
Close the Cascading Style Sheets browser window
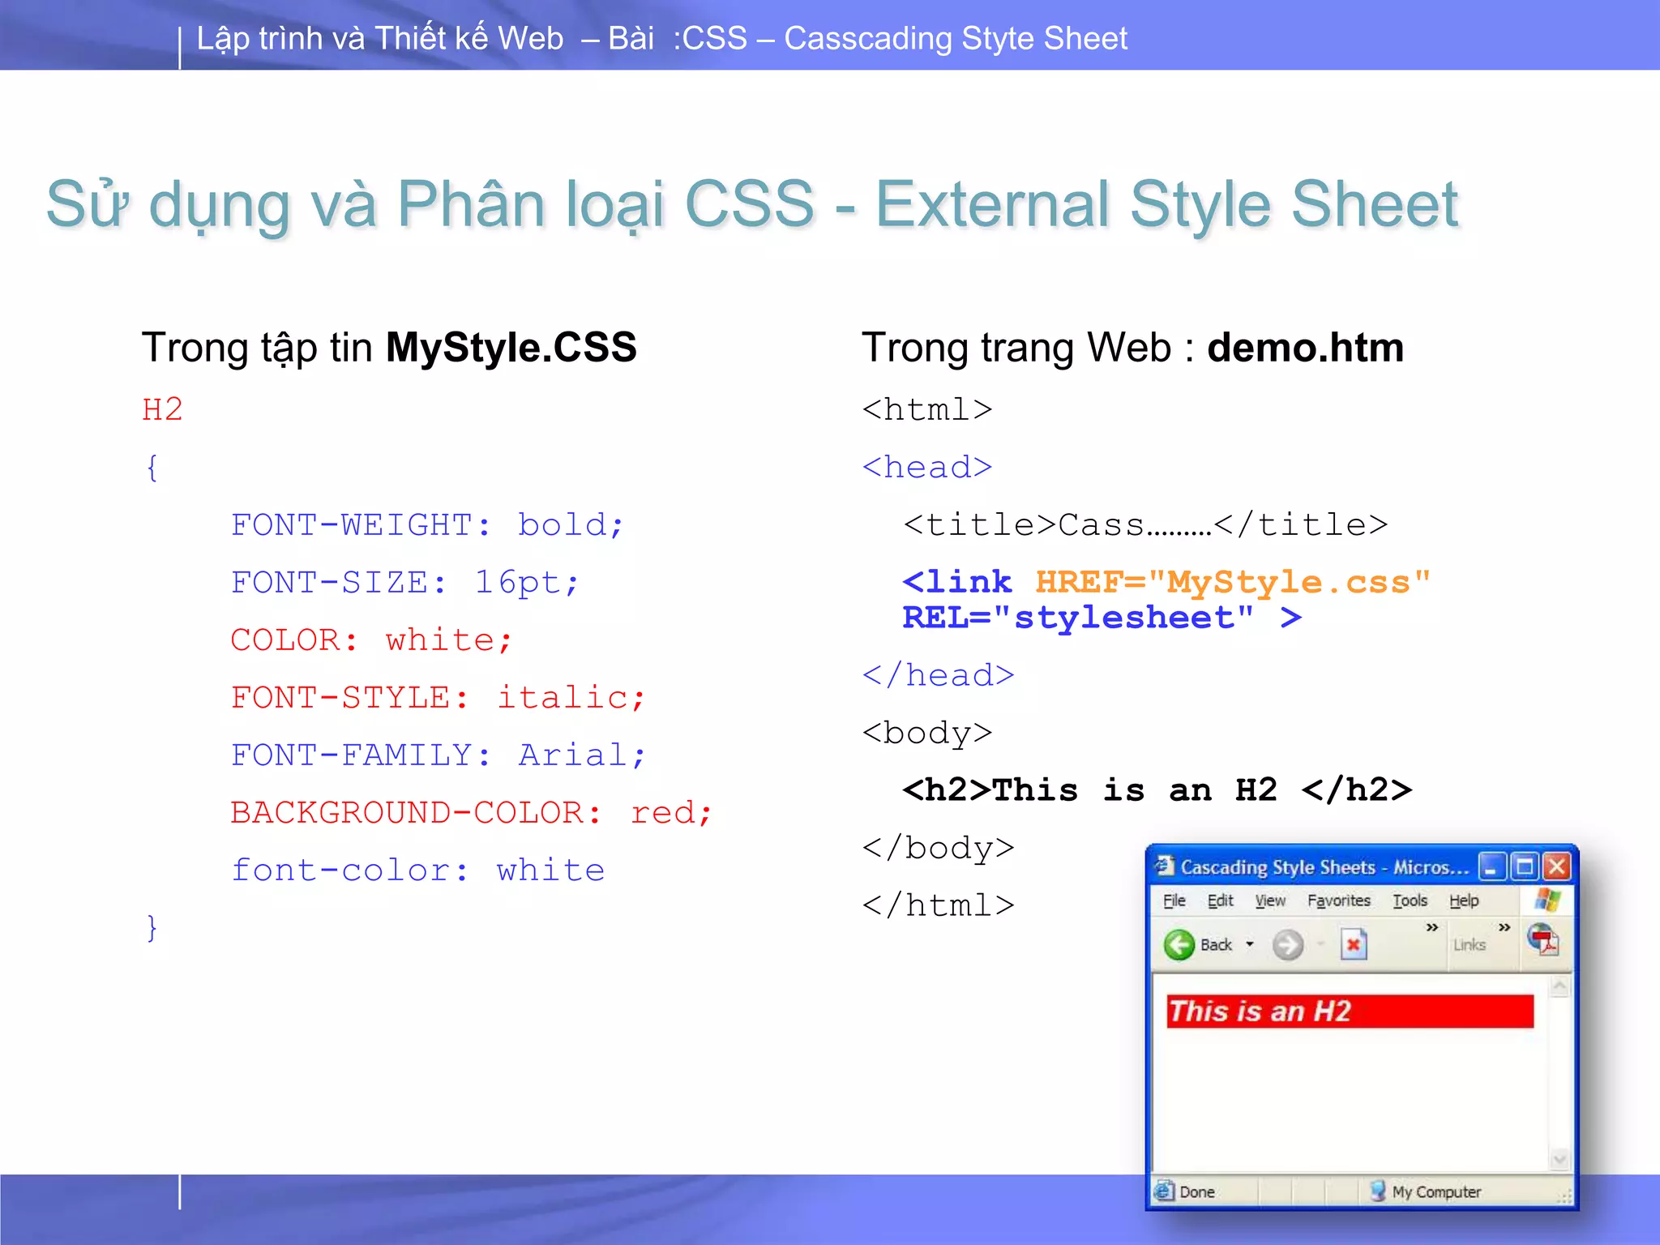tap(1556, 866)
